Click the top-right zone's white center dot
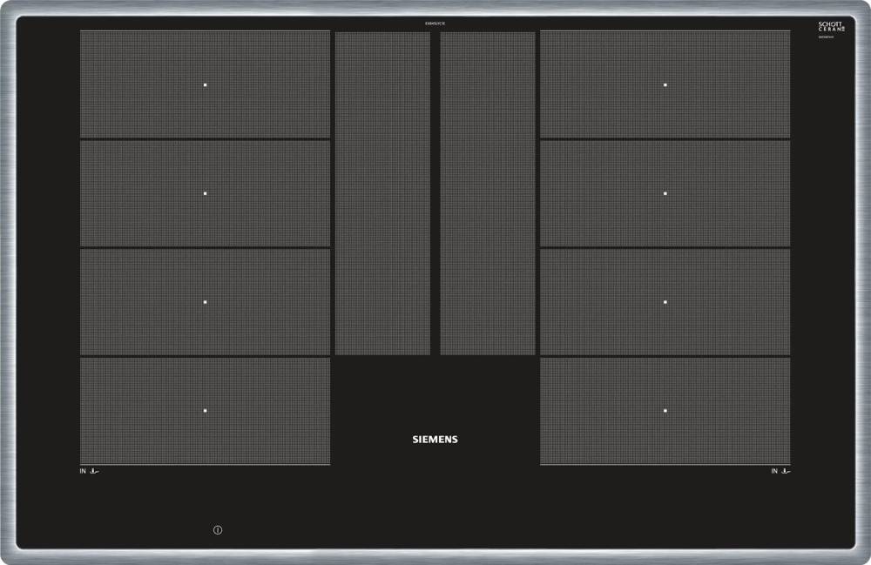Viewport: 871px width, 565px height. 665,85
